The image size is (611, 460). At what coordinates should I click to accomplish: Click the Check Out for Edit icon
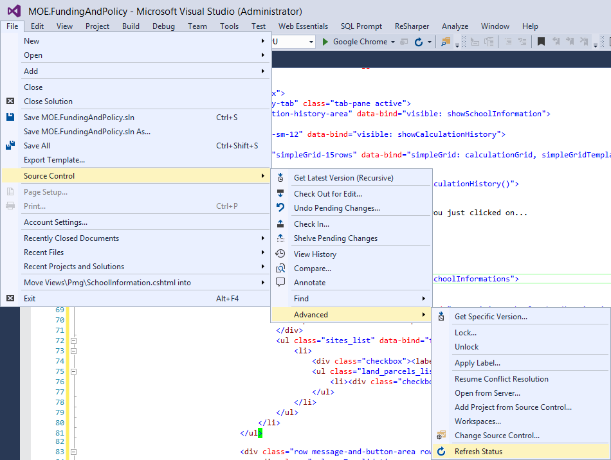tap(280, 193)
